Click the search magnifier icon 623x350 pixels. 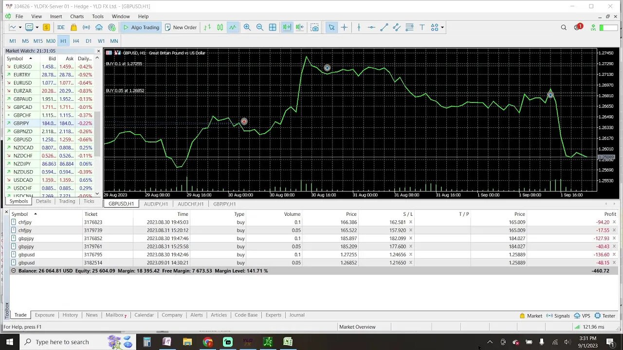click(564, 27)
